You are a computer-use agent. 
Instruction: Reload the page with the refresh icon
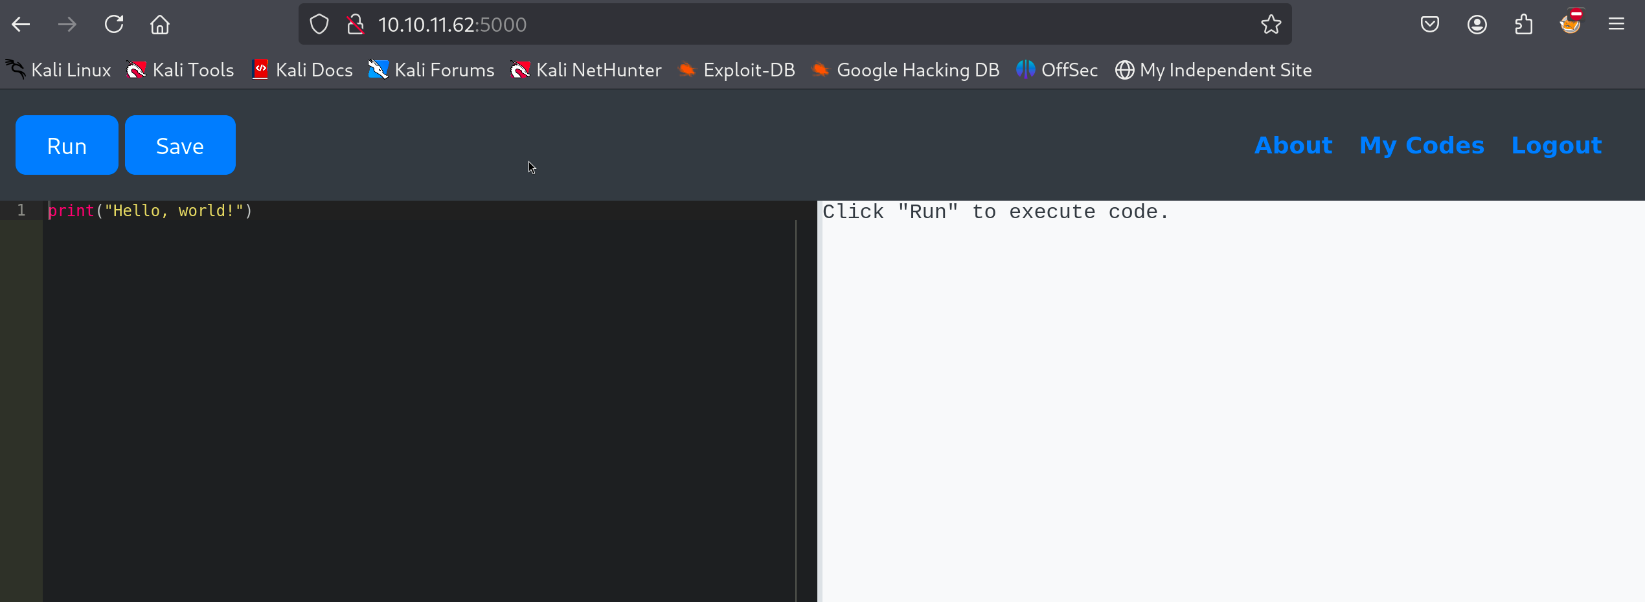pyautogui.click(x=114, y=25)
